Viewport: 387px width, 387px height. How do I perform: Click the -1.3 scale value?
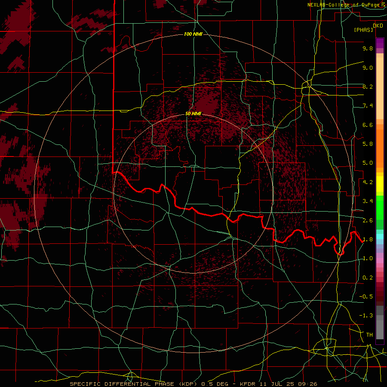[366, 316]
